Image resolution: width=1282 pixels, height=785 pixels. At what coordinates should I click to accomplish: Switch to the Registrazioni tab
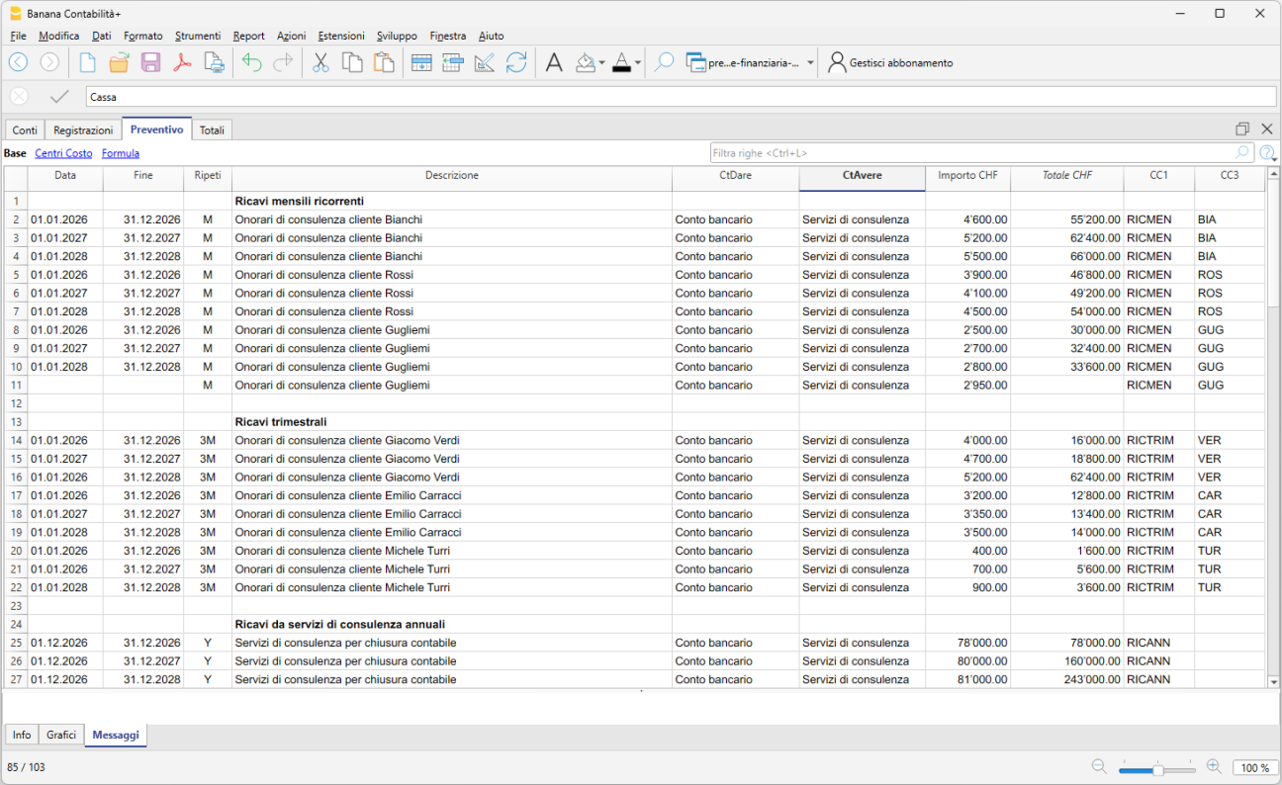pos(83,130)
